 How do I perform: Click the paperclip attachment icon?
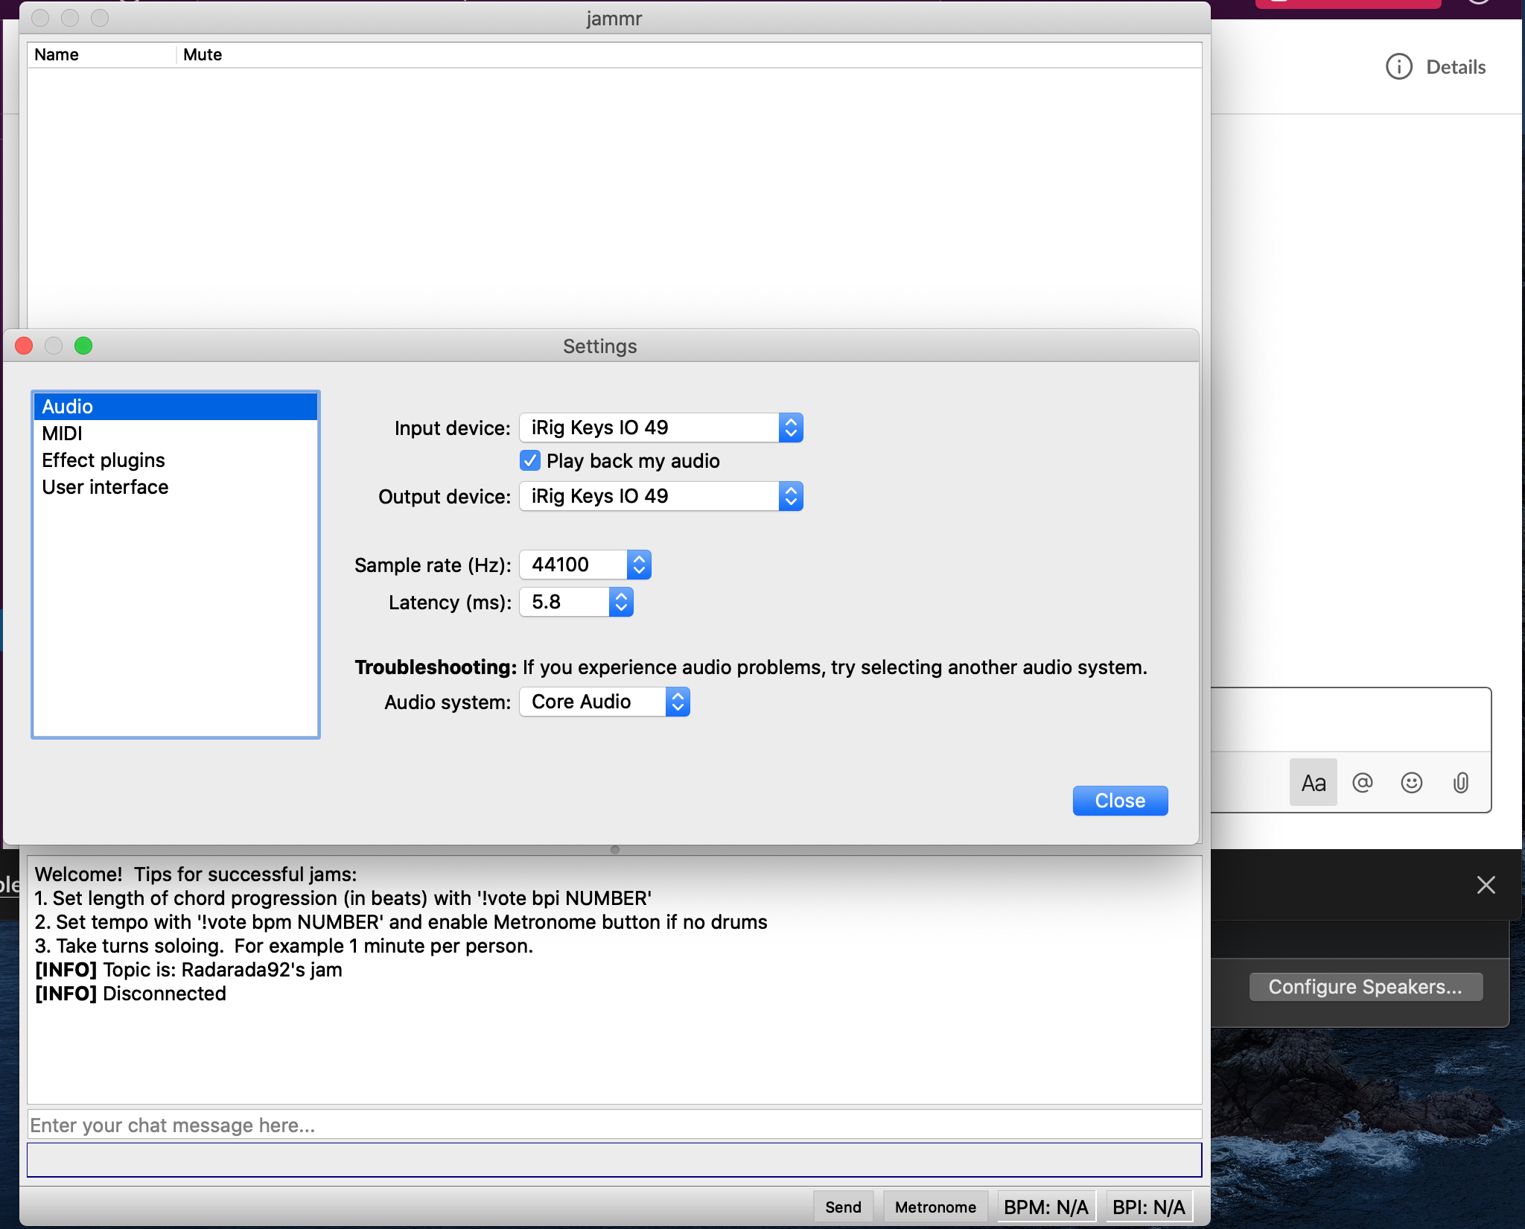pos(1460,783)
